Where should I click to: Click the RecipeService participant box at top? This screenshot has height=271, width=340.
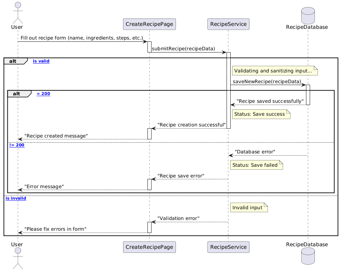(x=228, y=24)
